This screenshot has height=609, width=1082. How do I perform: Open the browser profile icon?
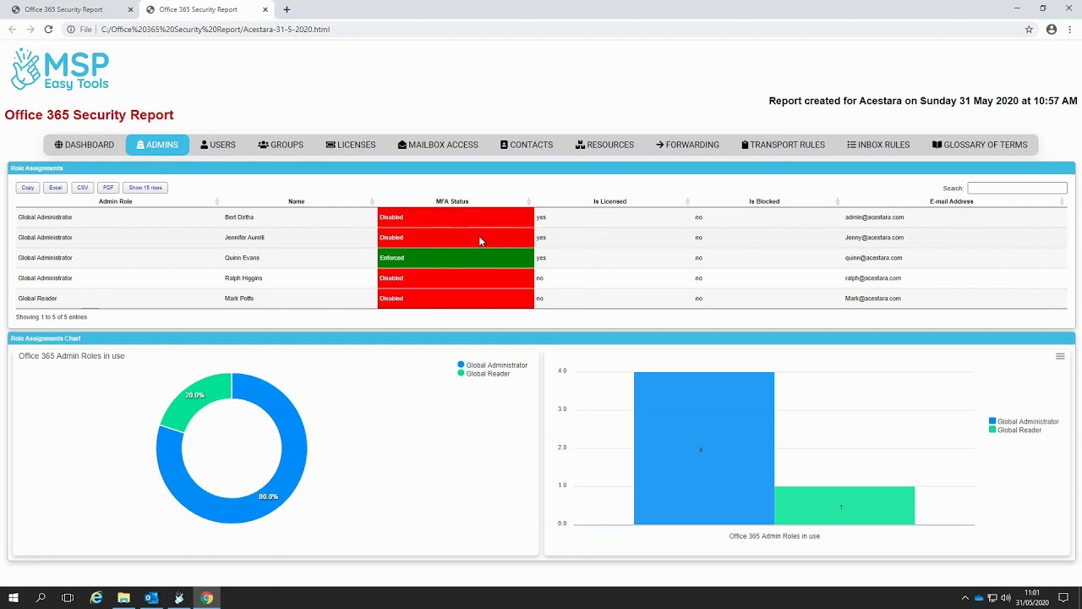coord(1052,29)
